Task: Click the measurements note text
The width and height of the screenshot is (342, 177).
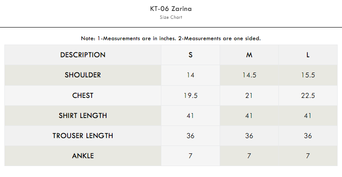Action: [x=171, y=38]
